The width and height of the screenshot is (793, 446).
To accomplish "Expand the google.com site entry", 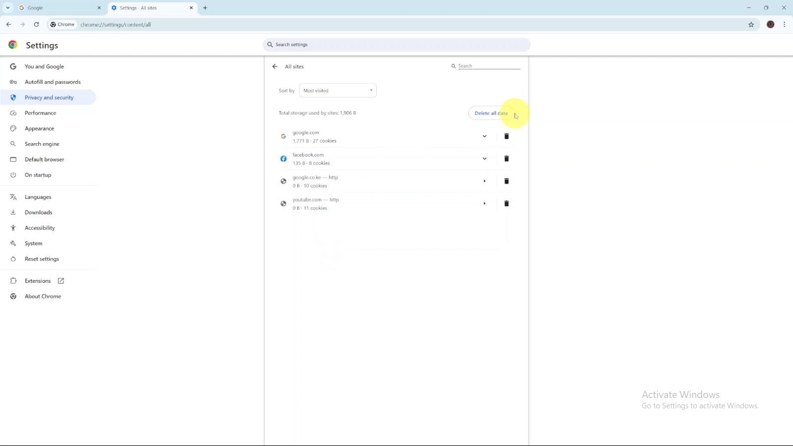I will pyautogui.click(x=484, y=136).
